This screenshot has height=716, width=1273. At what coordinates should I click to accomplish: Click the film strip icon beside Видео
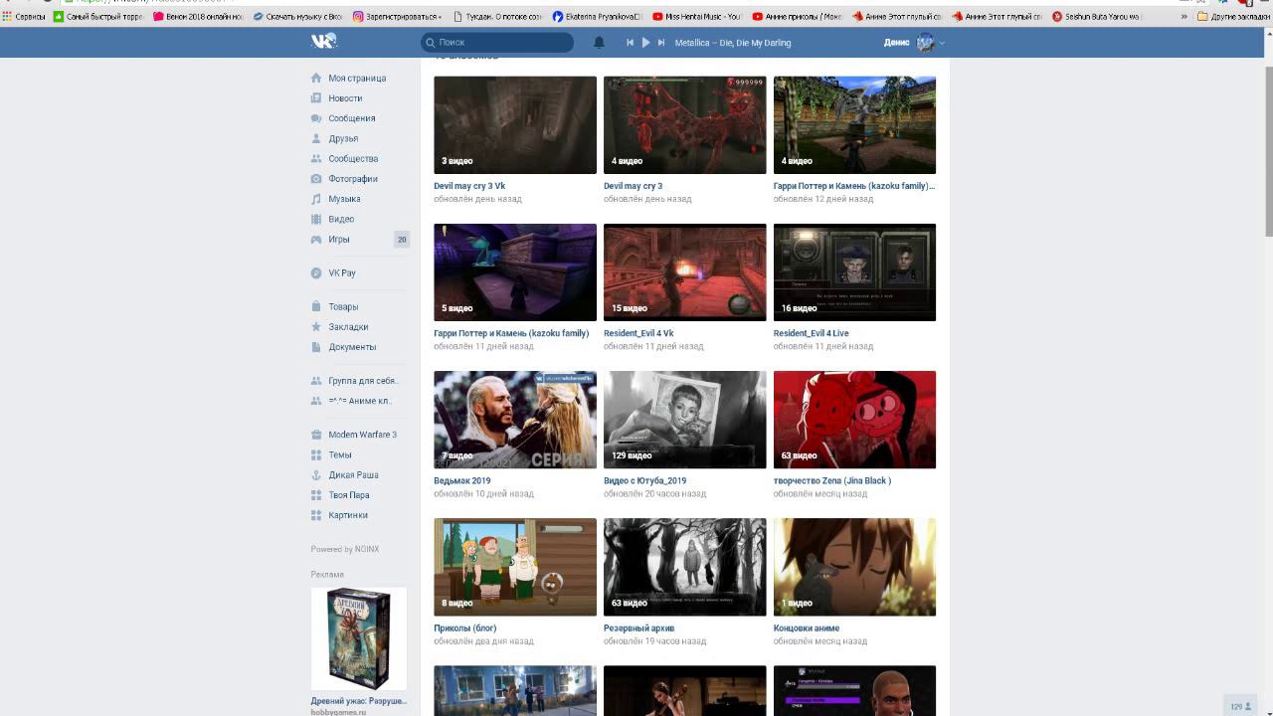(316, 219)
